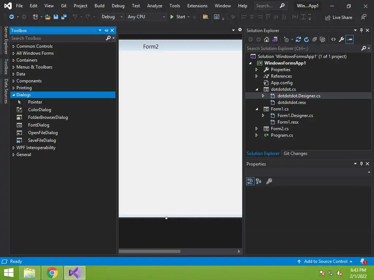Open the Build menu
374x280 pixels.
click(99, 6)
